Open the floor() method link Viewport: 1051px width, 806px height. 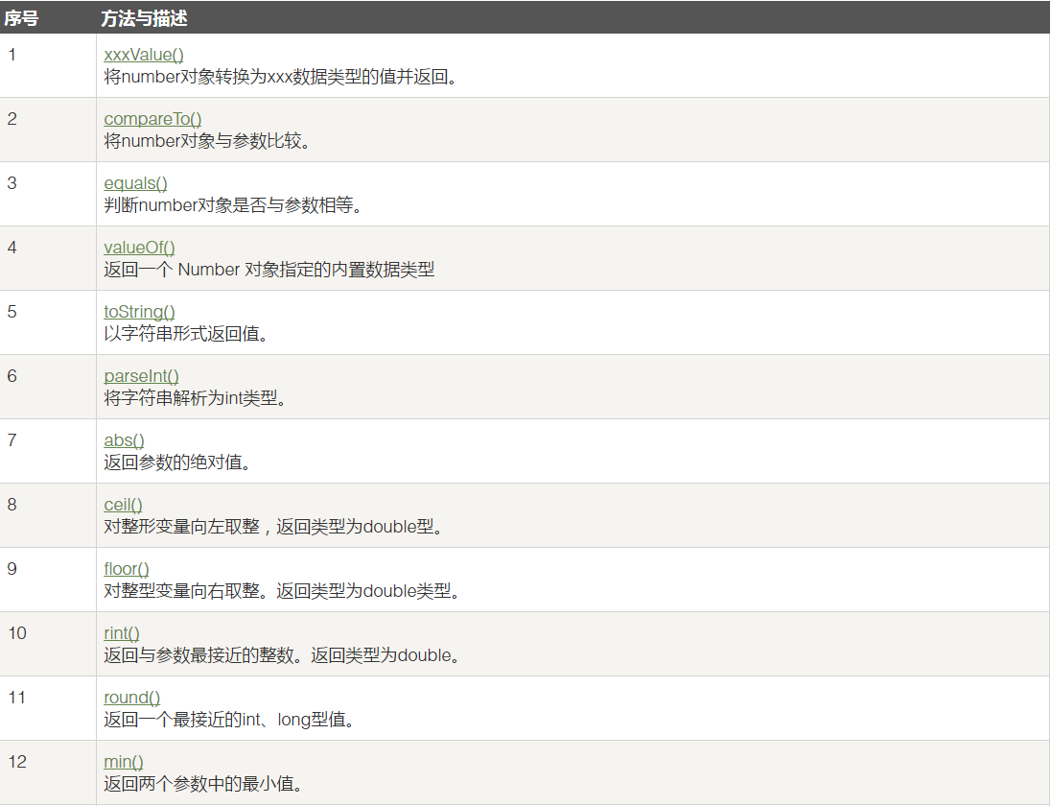(x=127, y=569)
